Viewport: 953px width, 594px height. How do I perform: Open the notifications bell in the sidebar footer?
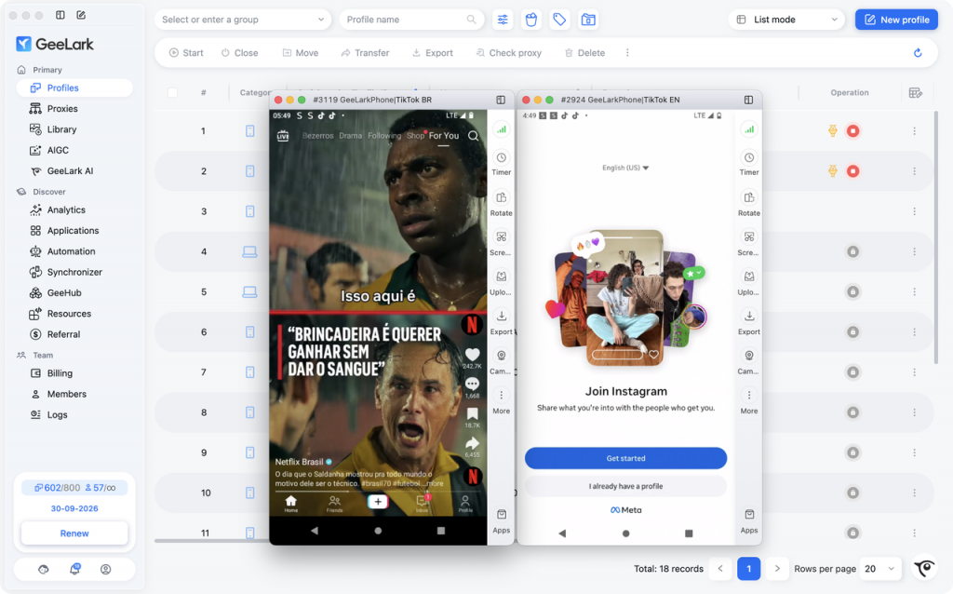pos(74,569)
